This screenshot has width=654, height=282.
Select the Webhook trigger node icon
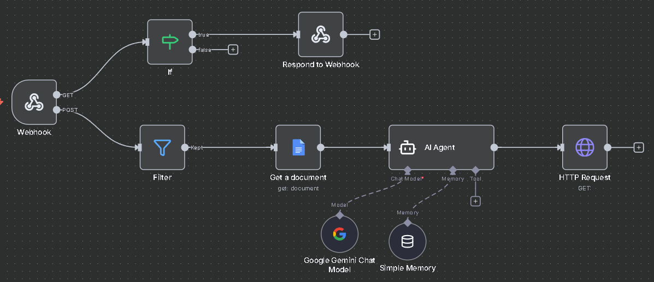[x=34, y=103]
